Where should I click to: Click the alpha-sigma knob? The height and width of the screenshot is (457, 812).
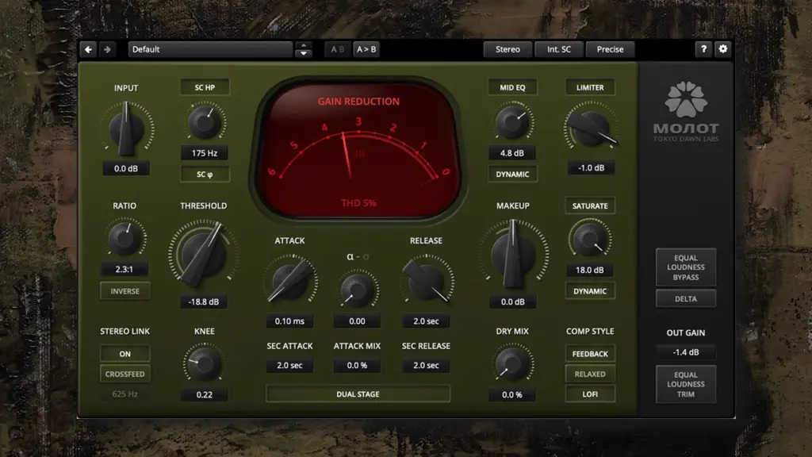[x=358, y=290]
